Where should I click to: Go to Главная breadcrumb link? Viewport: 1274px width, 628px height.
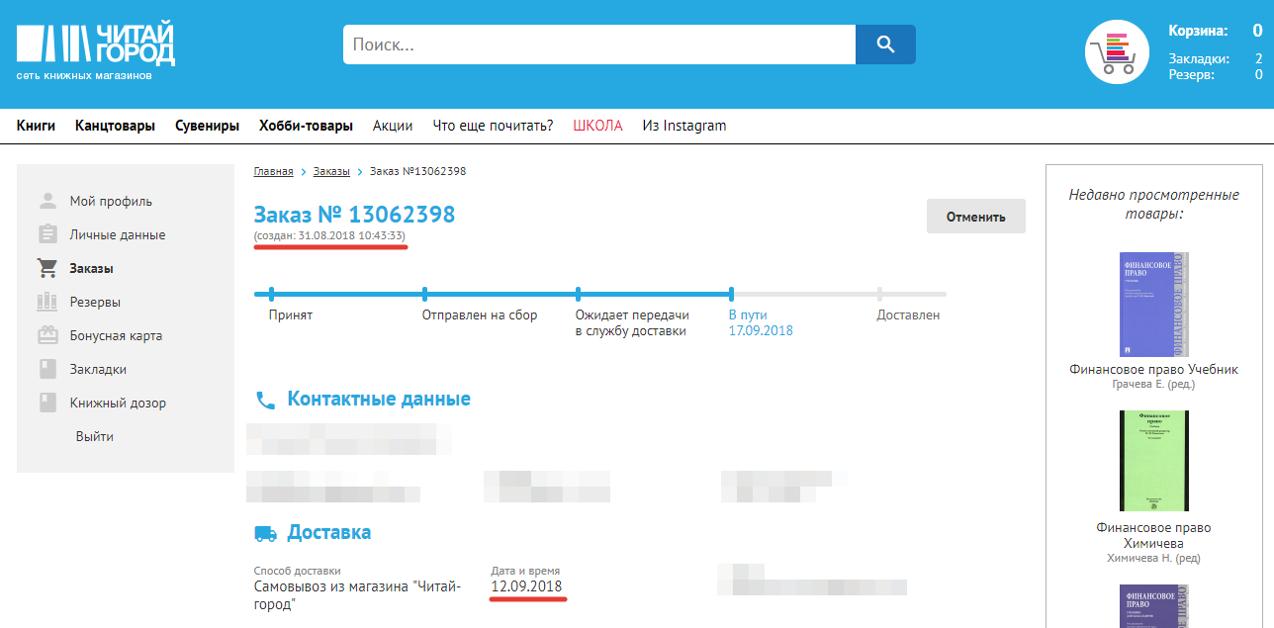(x=273, y=171)
